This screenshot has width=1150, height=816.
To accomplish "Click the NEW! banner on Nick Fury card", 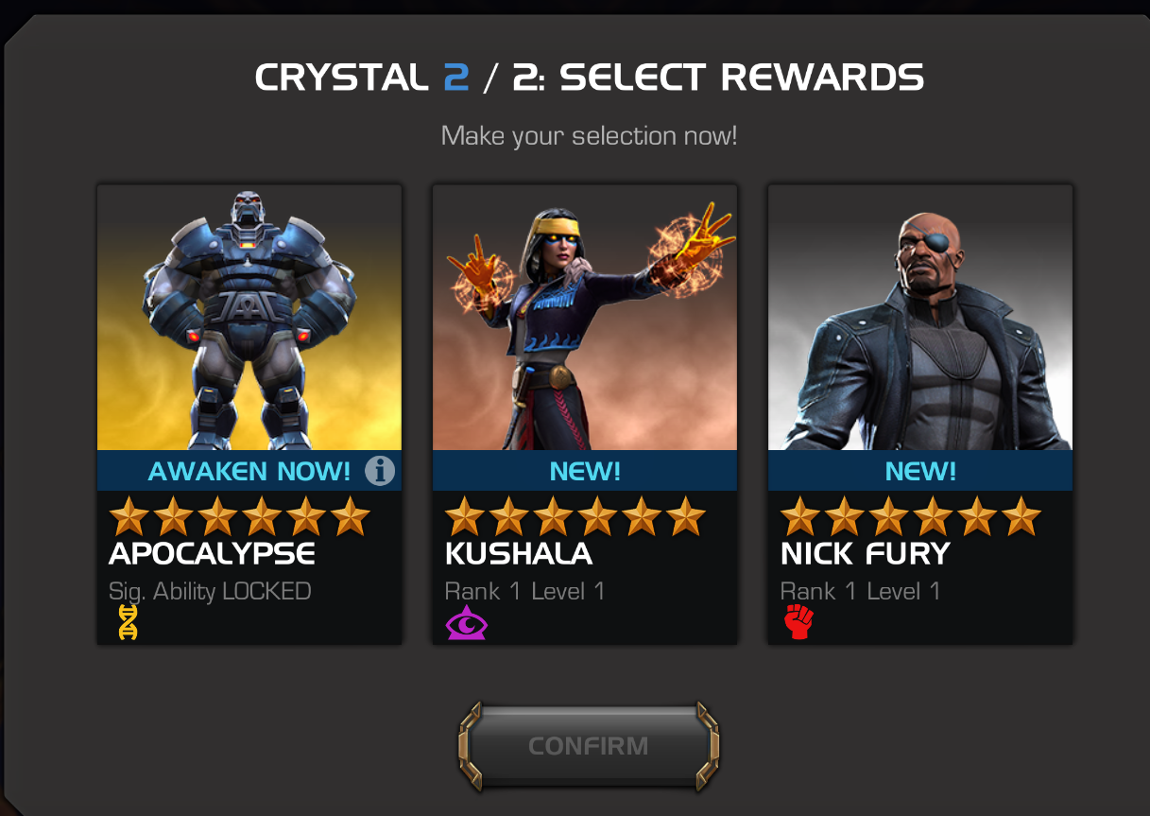I will [920, 471].
